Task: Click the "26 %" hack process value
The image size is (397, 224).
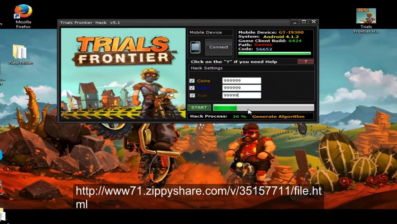Action: click(x=239, y=116)
